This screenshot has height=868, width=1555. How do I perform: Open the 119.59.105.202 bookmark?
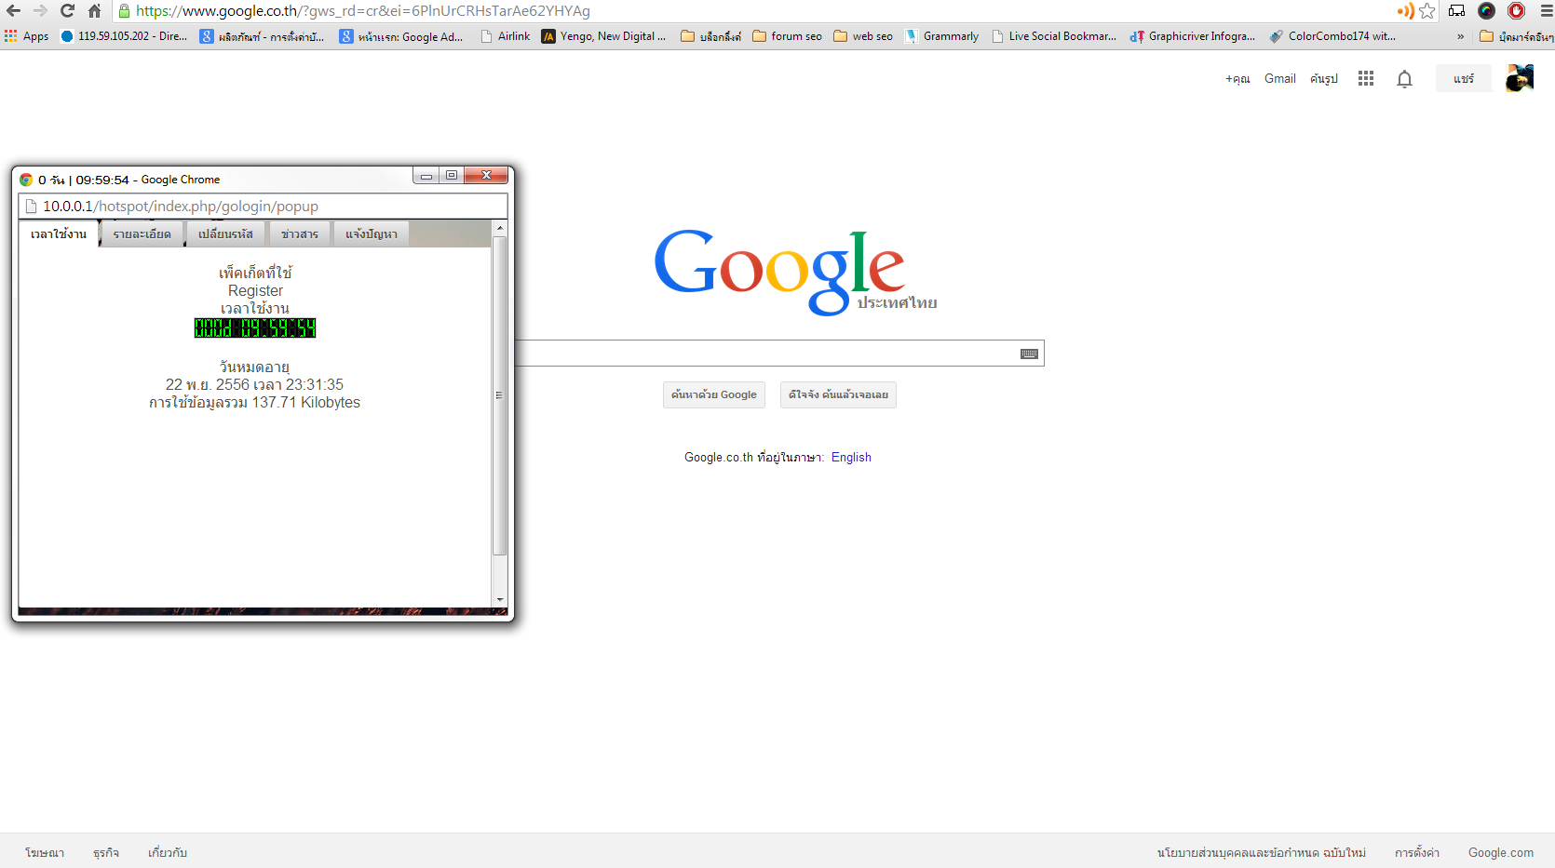tap(124, 36)
